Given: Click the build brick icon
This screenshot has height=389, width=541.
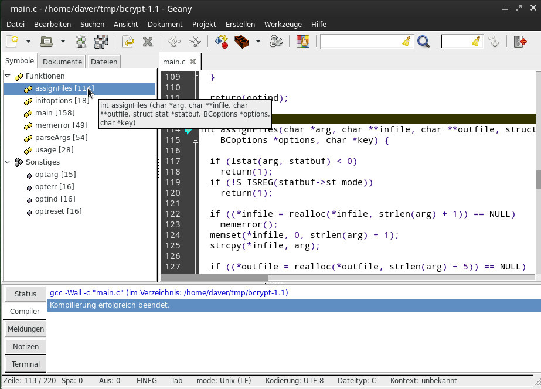Looking at the screenshot, I should (241, 42).
